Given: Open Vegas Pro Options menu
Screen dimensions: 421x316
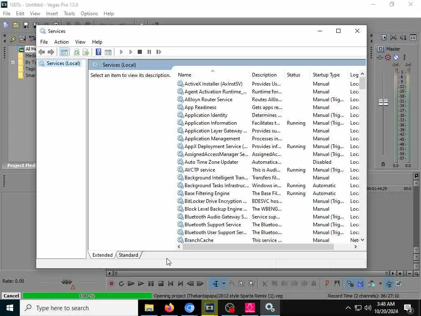Looking at the screenshot, I should click(x=89, y=14).
